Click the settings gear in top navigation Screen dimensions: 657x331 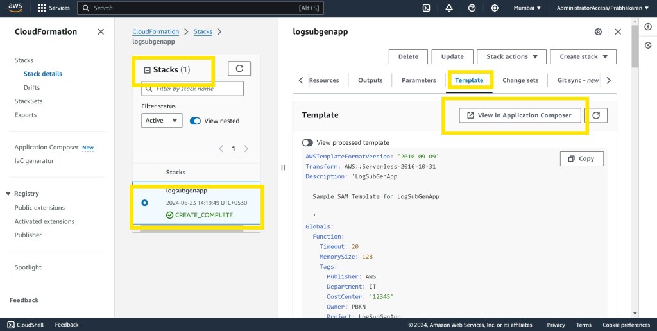[x=495, y=8]
